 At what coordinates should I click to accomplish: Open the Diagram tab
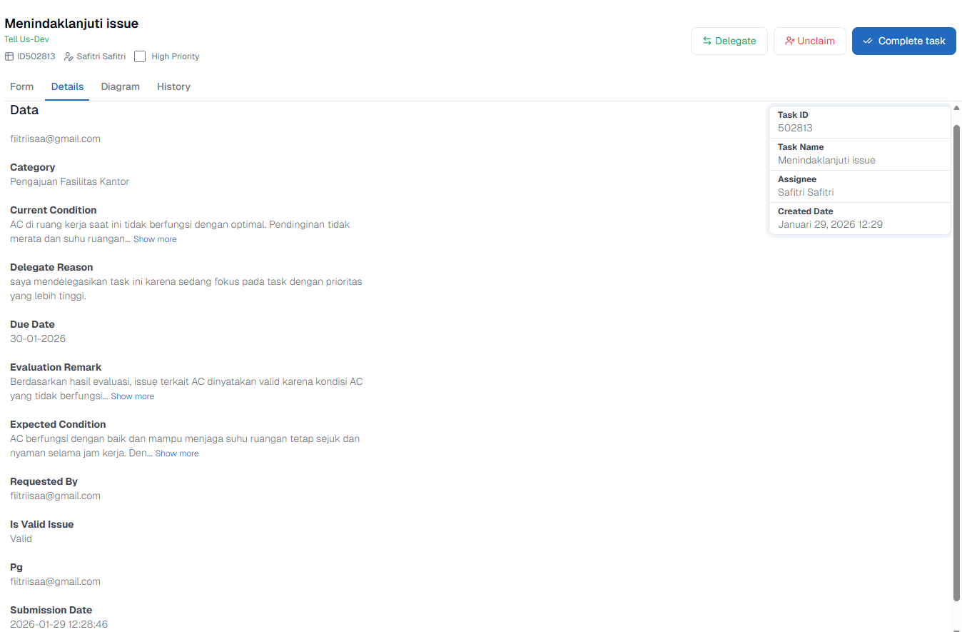click(120, 86)
